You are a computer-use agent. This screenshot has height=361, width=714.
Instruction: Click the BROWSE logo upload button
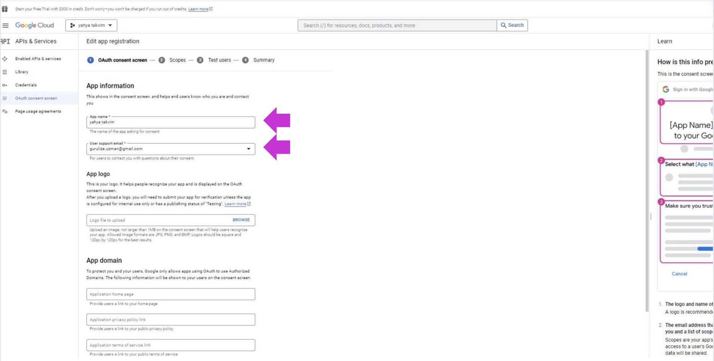(x=241, y=220)
